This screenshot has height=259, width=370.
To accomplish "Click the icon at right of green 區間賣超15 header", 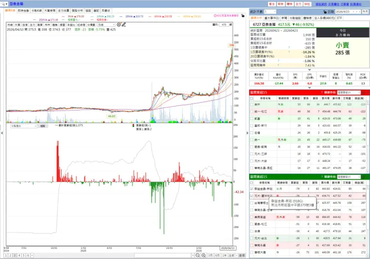I will tap(364, 176).
